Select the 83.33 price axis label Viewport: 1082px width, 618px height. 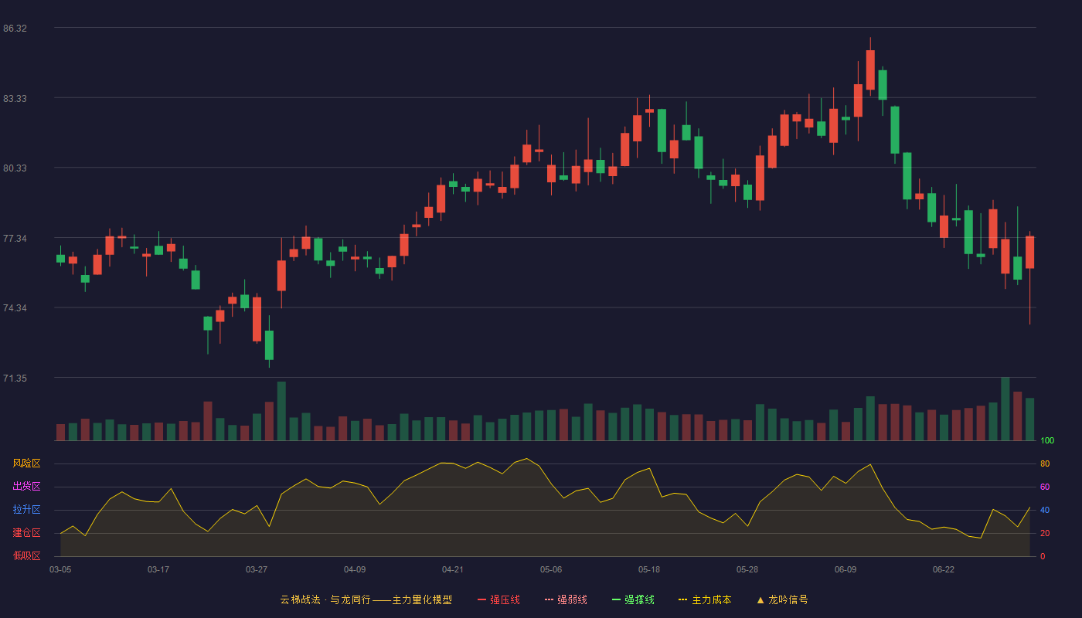(15, 99)
